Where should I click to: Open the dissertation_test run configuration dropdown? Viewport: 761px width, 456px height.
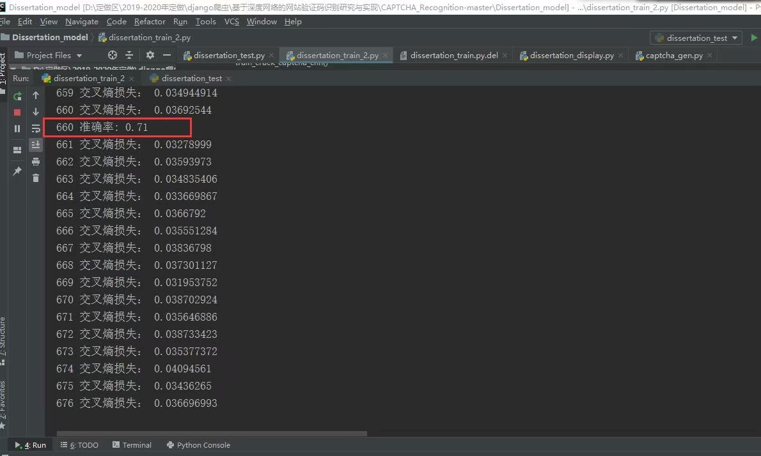pyautogui.click(x=696, y=38)
